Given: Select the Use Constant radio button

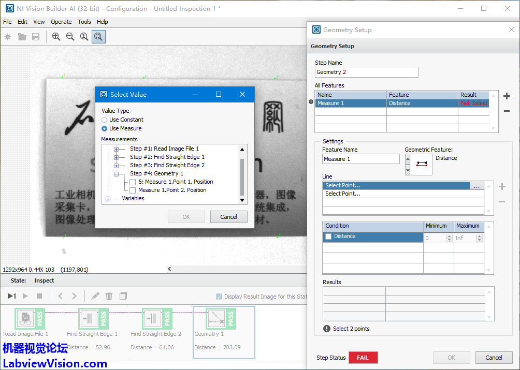Looking at the screenshot, I should click(x=105, y=120).
